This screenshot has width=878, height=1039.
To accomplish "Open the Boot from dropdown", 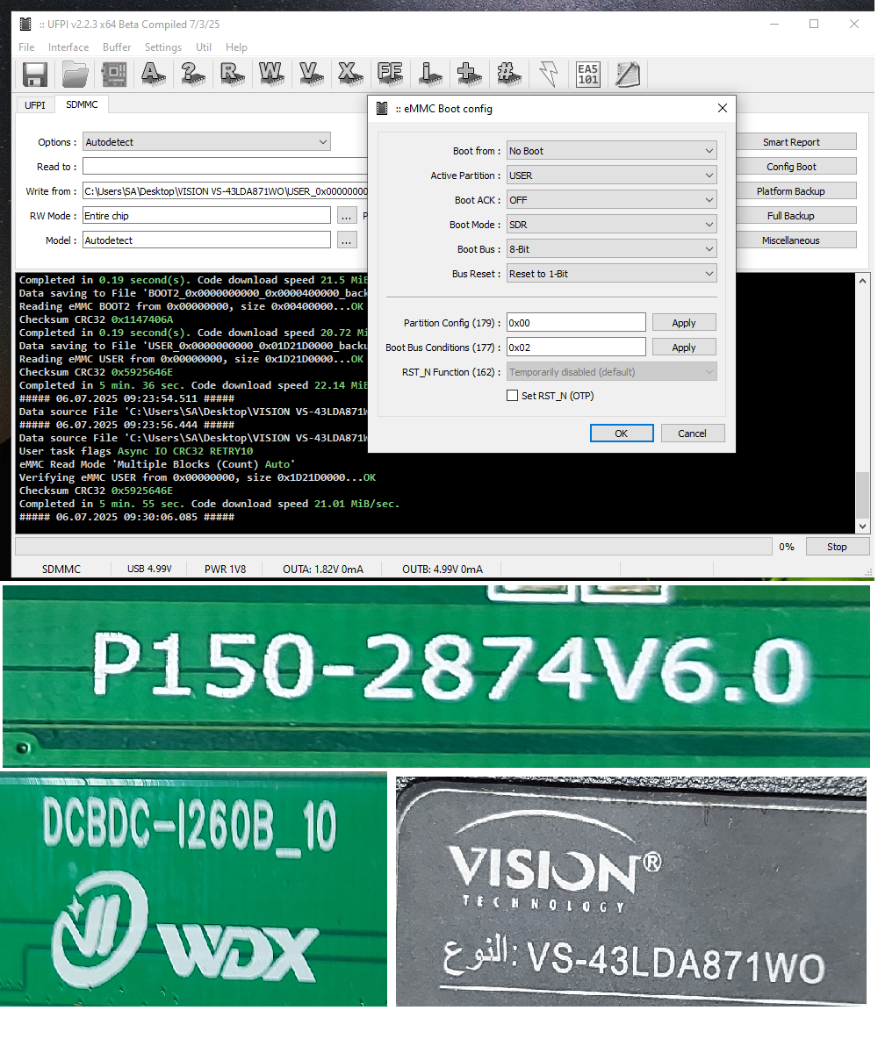I will coord(611,151).
